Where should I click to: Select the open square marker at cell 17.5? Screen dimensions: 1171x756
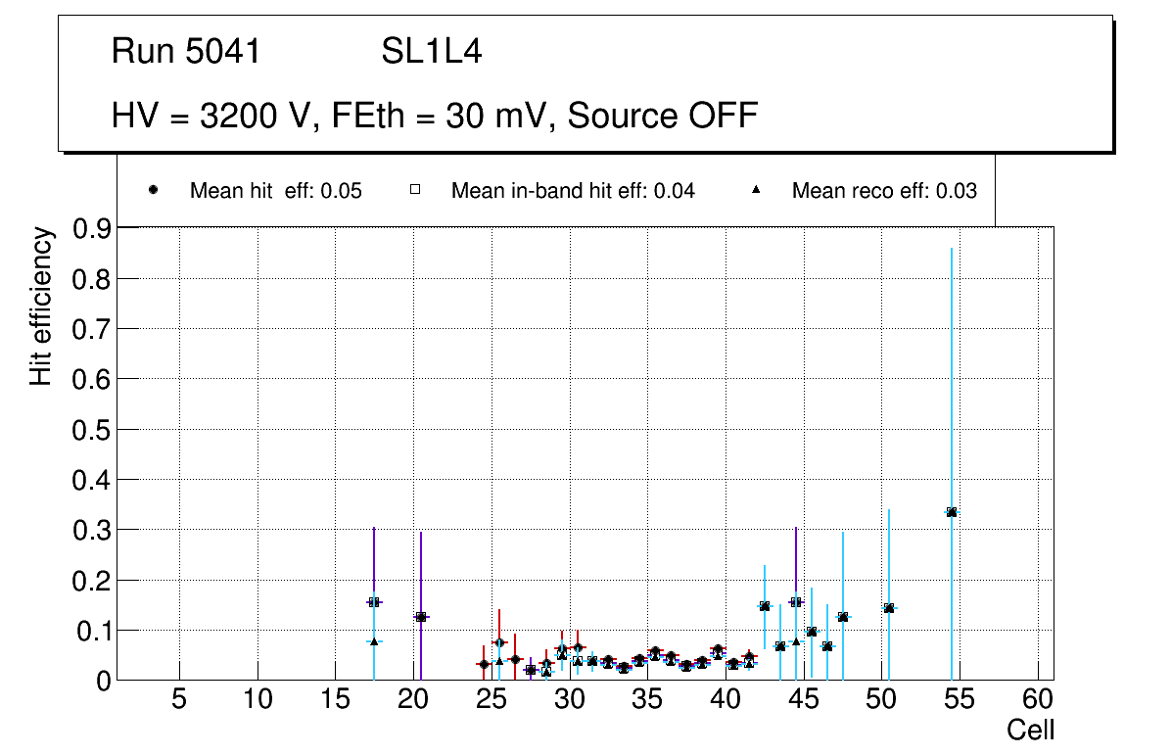374,602
